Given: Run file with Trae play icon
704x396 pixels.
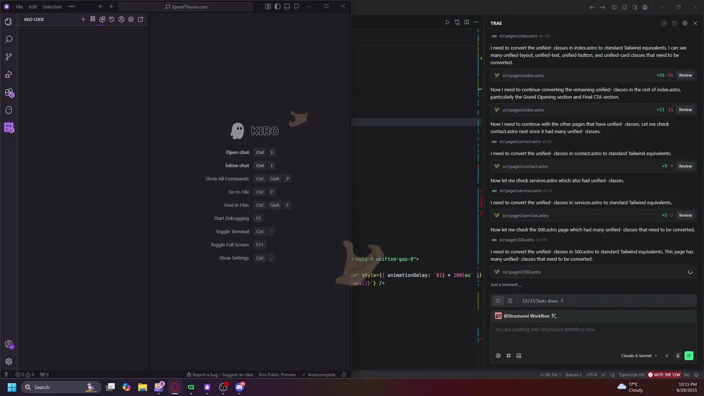Looking at the screenshot, I should tap(447, 22).
